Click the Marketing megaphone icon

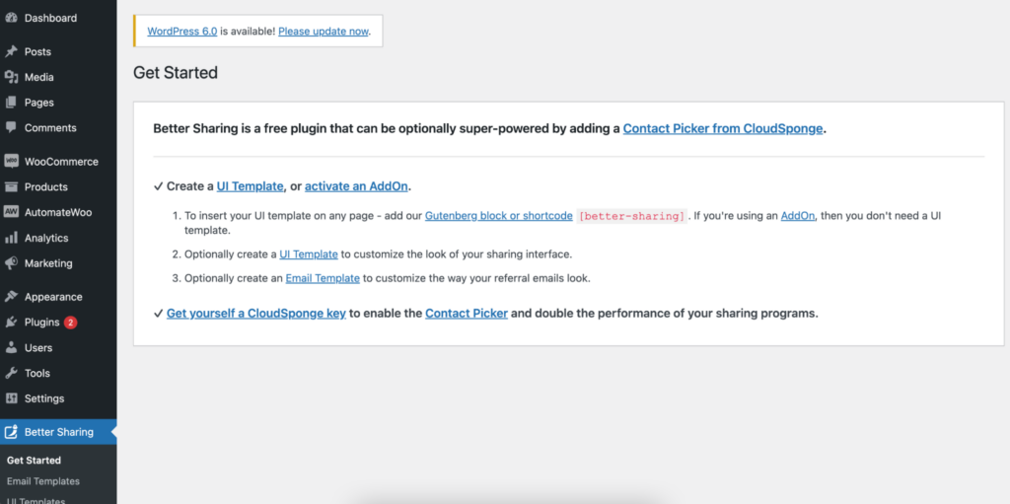[11, 263]
